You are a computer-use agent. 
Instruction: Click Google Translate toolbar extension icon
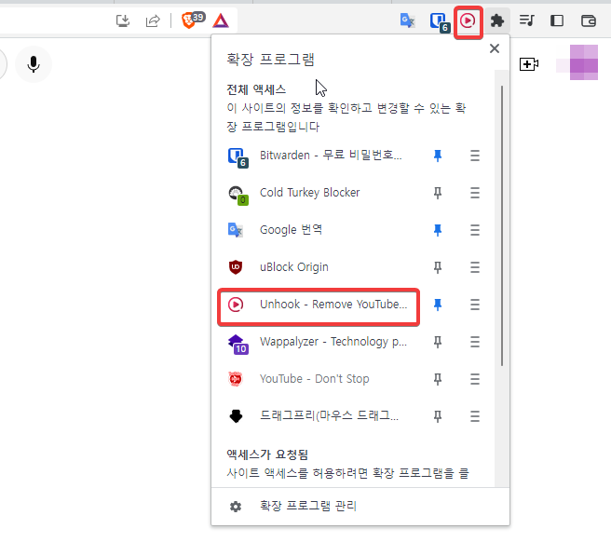point(408,20)
